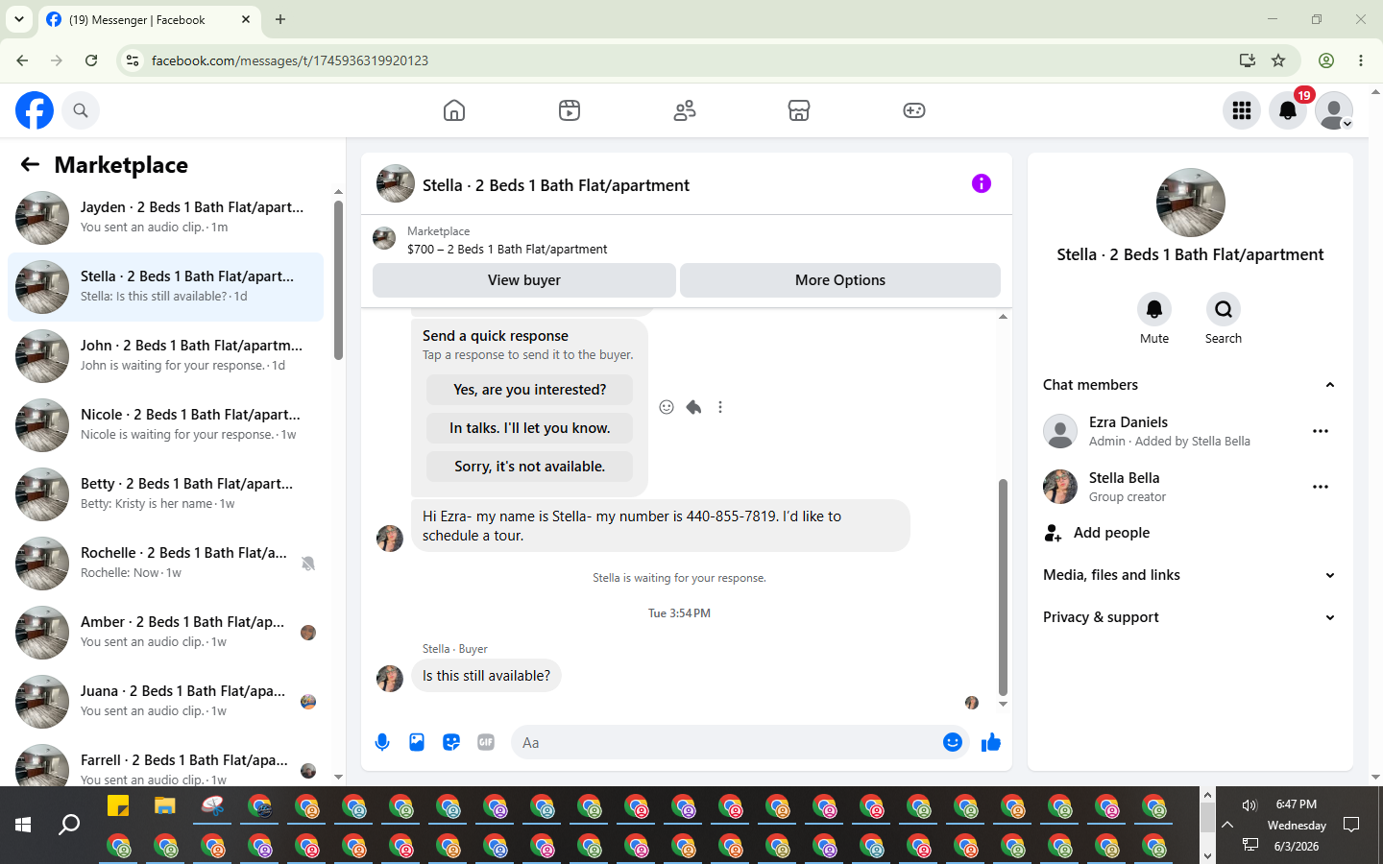Viewport: 1383px width, 864px height.
Task: Open a new browser tab
Action: coord(280,19)
